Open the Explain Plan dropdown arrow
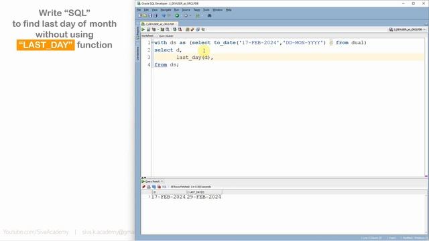The height and width of the screenshot is (241, 429). point(158,29)
